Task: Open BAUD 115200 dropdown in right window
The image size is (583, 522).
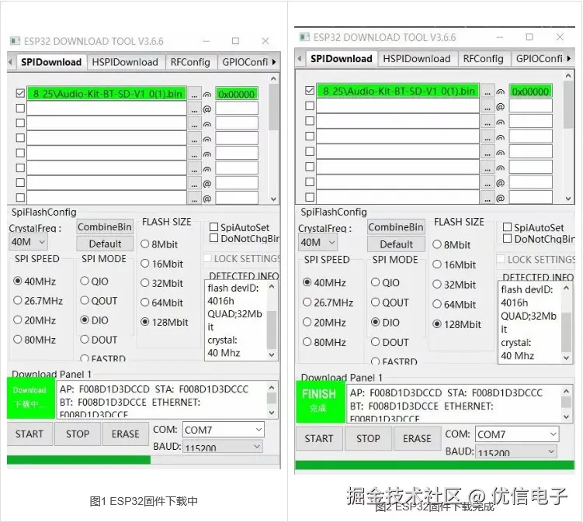Action: pyautogui.click(x=515, y=451)
